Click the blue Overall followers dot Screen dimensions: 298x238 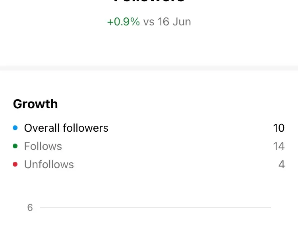point(15,128)
